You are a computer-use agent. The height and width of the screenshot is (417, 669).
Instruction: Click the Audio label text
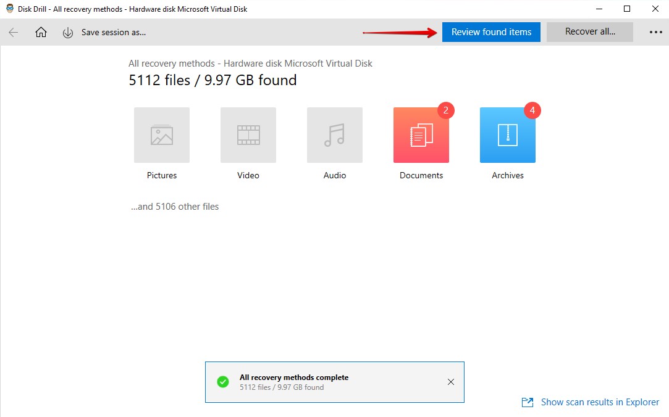pos(335,175)
